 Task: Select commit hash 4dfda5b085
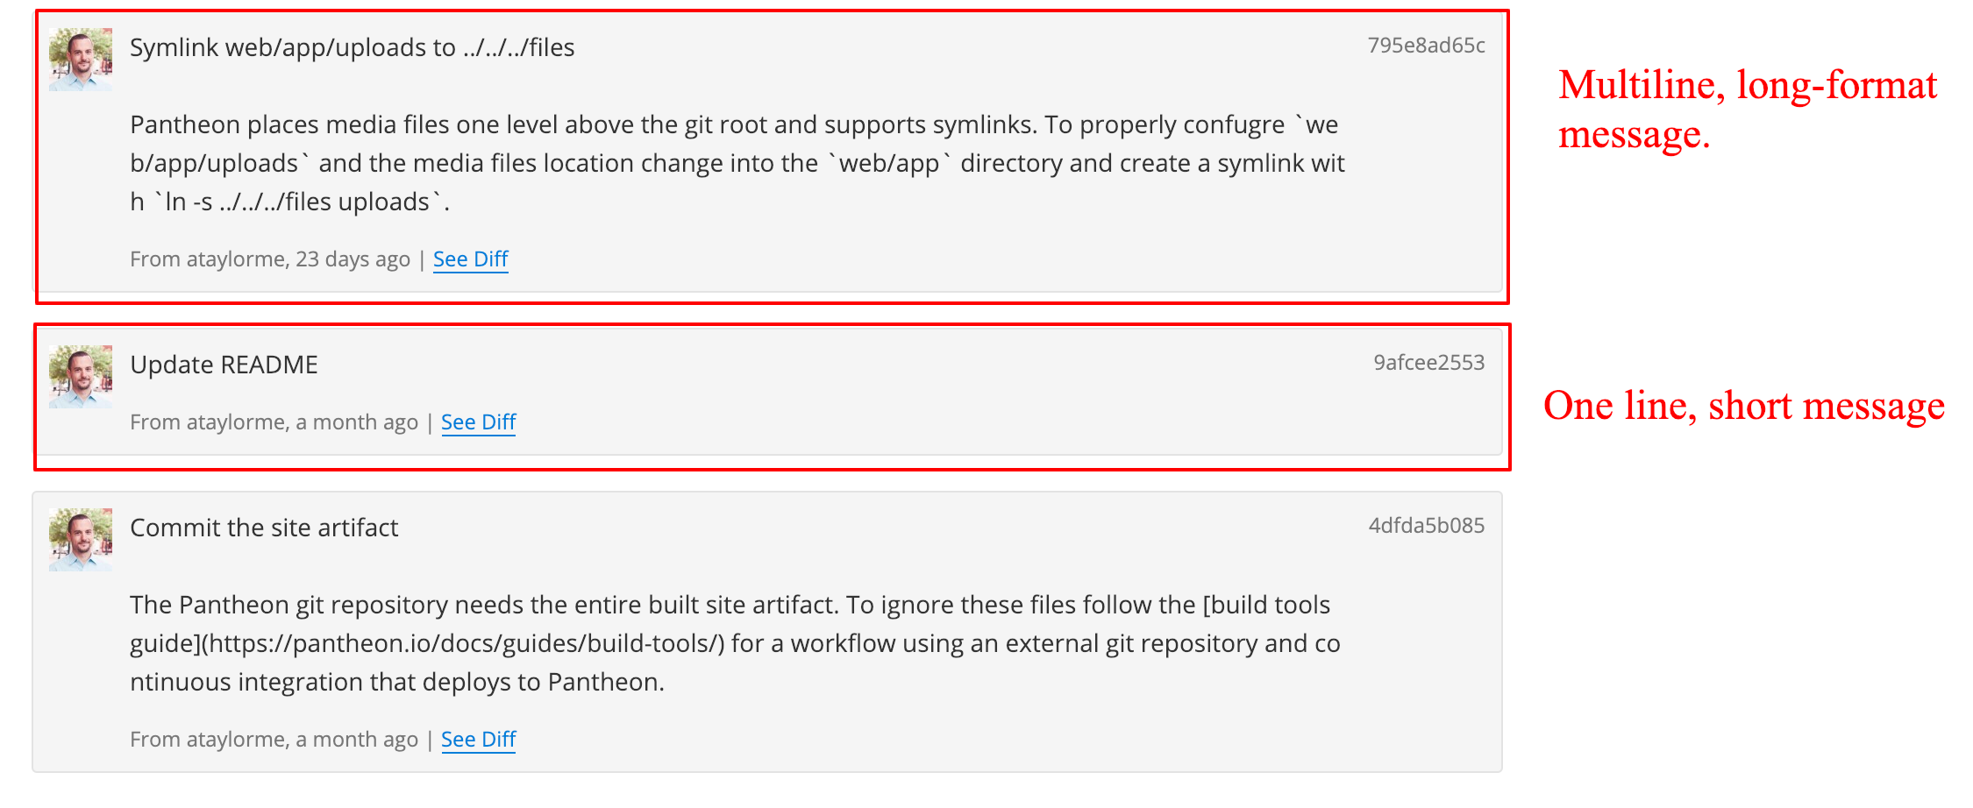point(1426,526)
